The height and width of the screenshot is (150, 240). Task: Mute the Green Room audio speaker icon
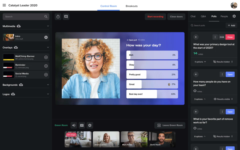[73, 125]
